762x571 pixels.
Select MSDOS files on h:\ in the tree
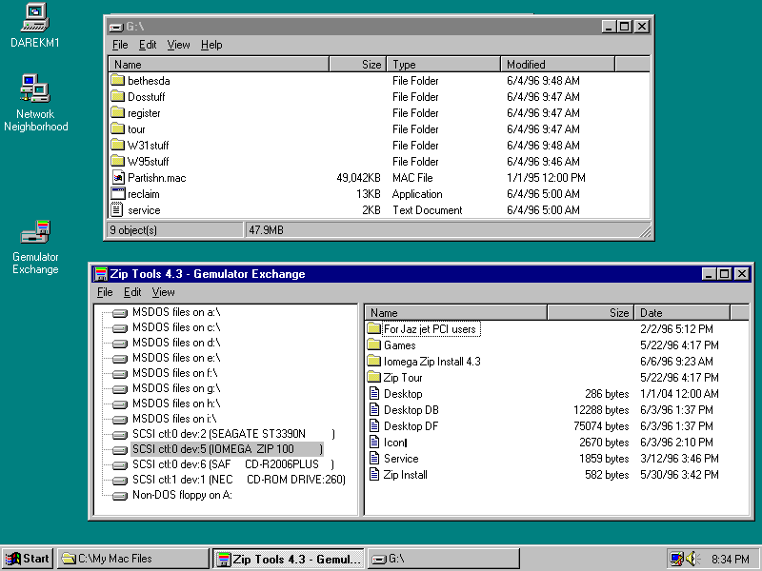[x=176, y=403]
